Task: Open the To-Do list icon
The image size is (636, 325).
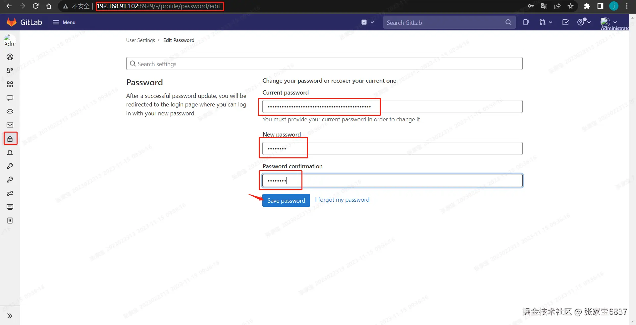Action: (x=565, y=22)
